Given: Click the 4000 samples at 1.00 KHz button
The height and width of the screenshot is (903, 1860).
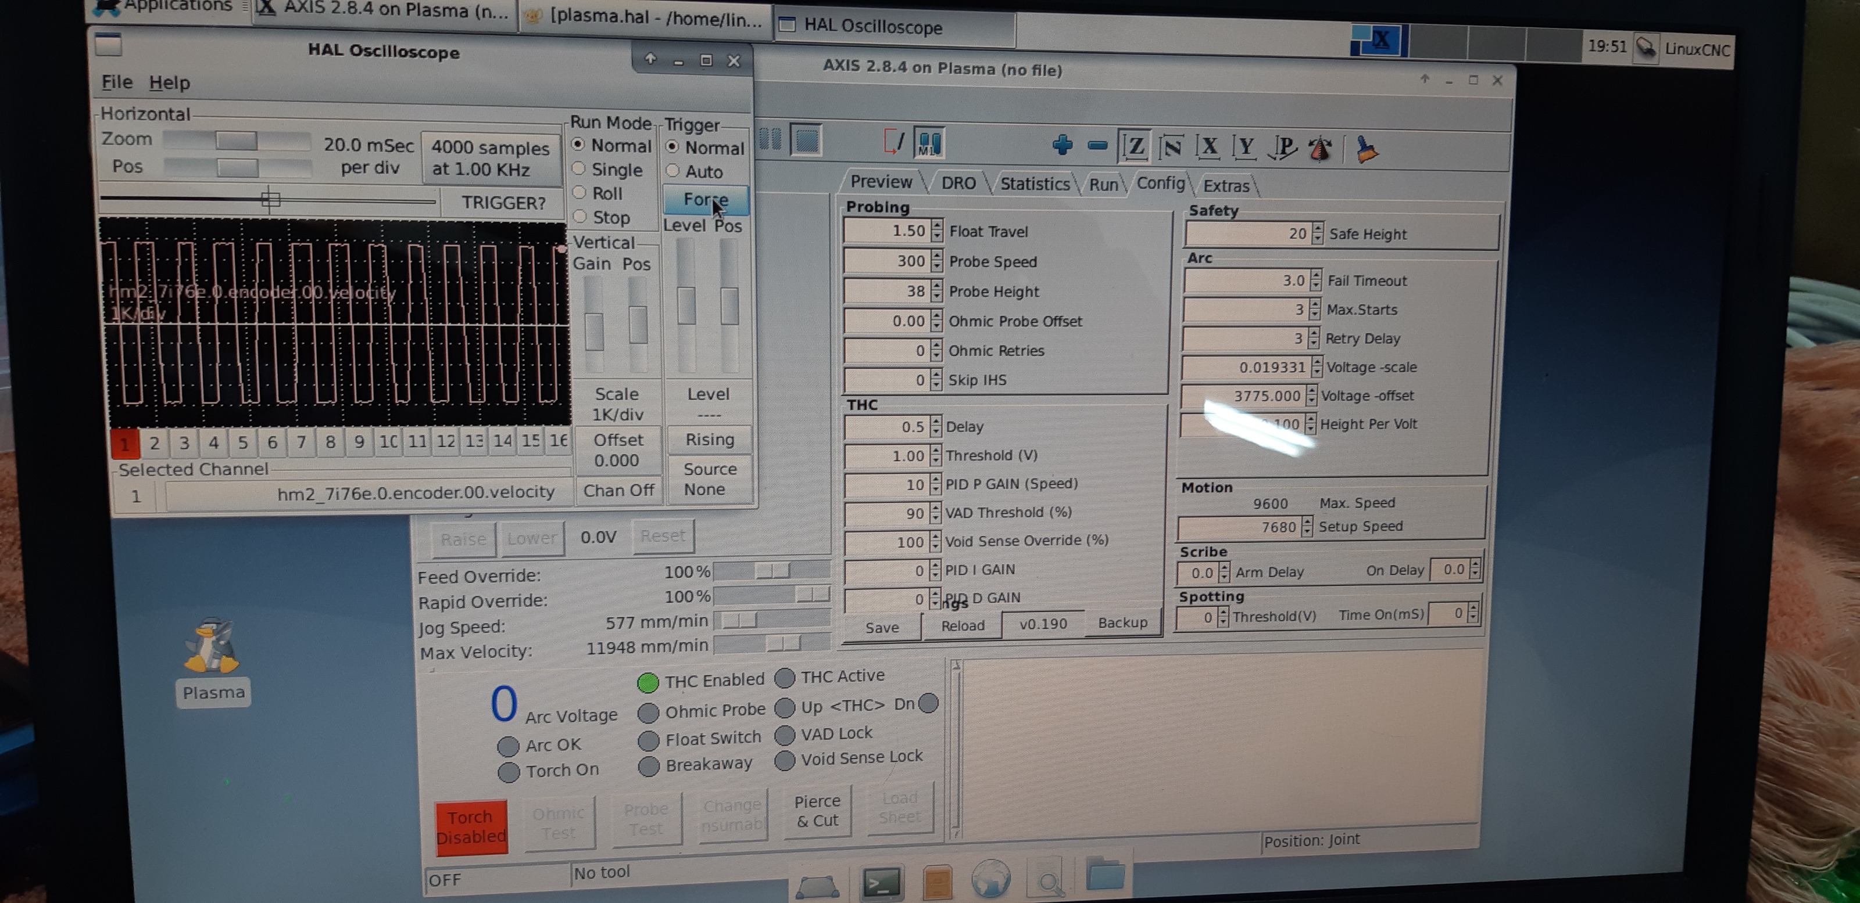Looking at the screenshot, I should click(x=490, y=158).
